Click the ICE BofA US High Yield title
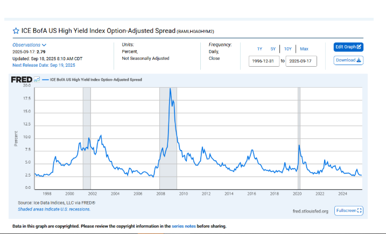 pyautogui.click(x=98, y=31)
